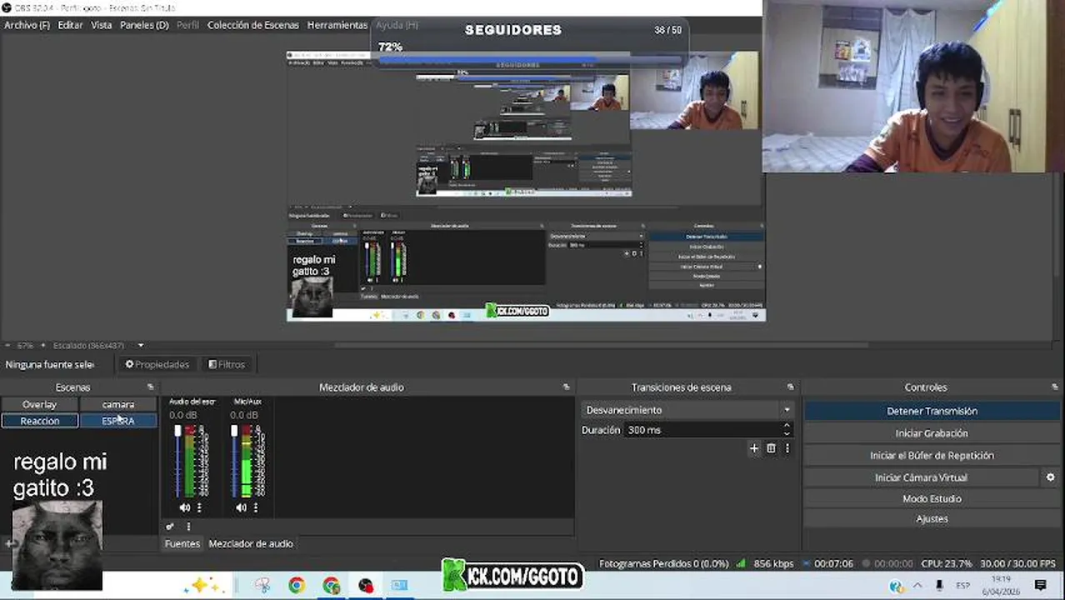This screenshot has width=1065, height=600.
Task: Open Ajustes settings button
Action: pyautogui.click(x=932, y=518)
